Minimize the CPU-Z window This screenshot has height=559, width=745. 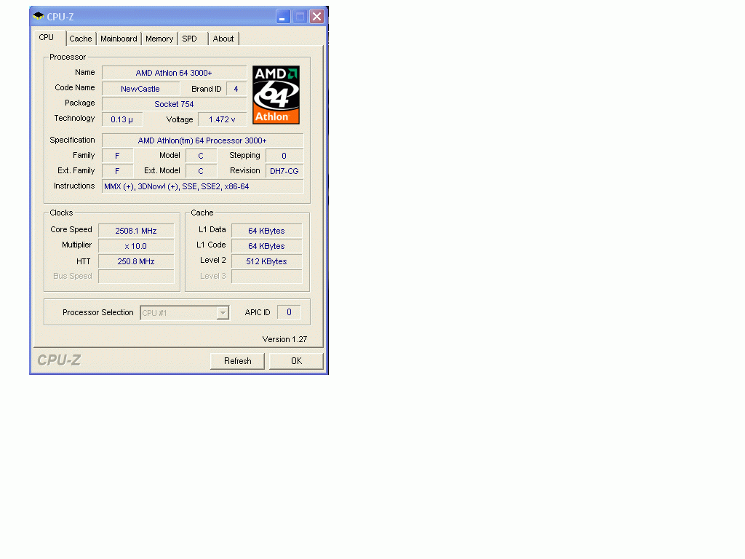coord(283,17)
